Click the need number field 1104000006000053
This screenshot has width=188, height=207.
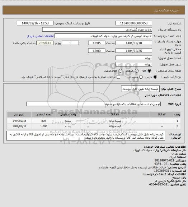click(134, 23)
